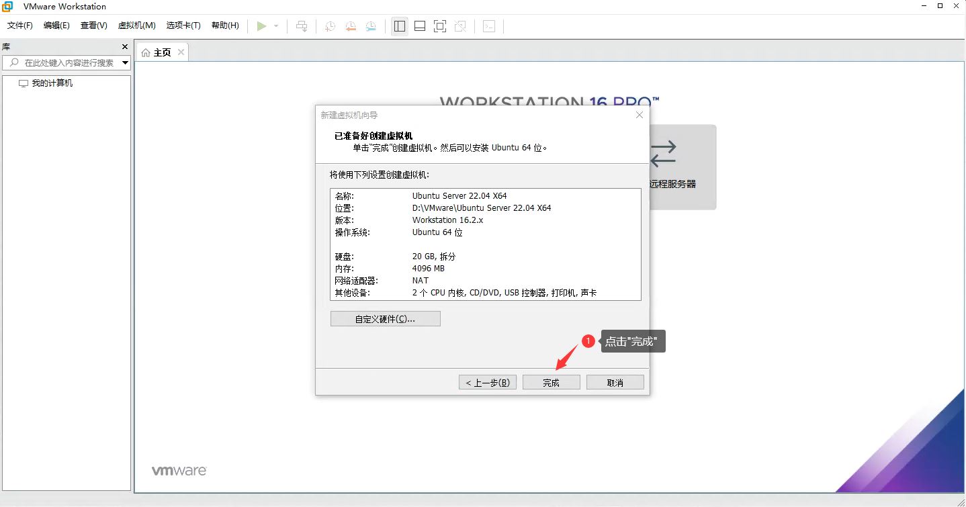Click the 自定义硬件(C)... button
This screenshot has width=966, height=507.
[x=386, y=319]
